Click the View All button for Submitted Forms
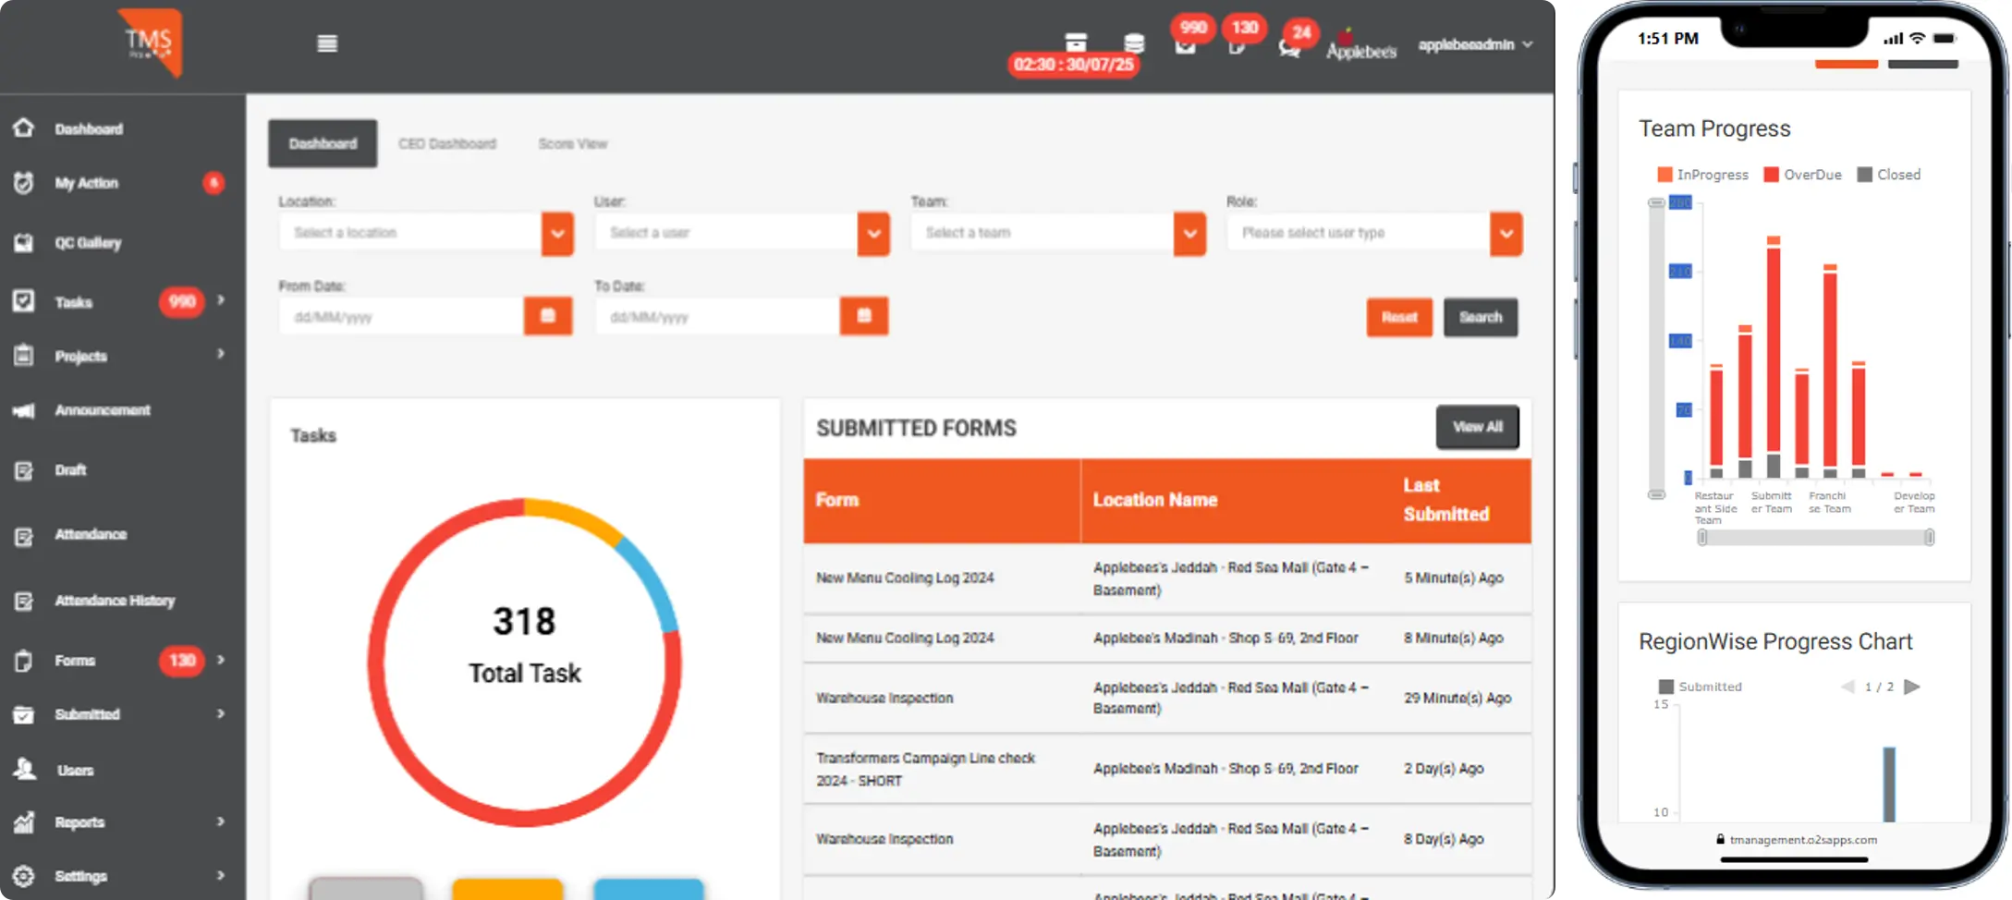2012x900 pixels. click(1477, 427)
